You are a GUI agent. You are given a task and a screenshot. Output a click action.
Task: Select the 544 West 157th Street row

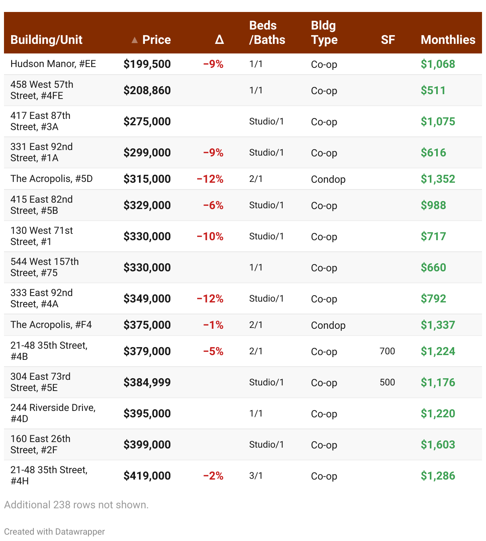pos(45,267)
